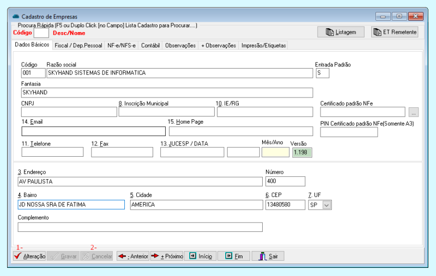
Task: Click the Email input field
Action: (x=93, y=131)
